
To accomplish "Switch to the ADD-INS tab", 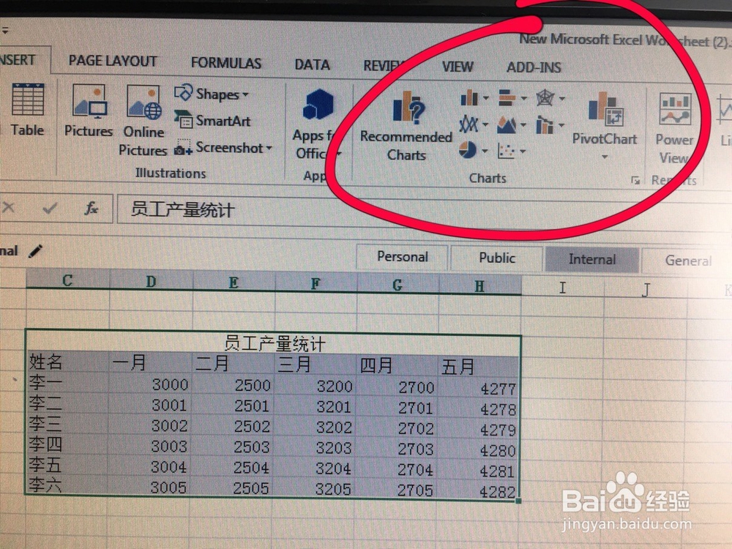I will click(x=534, y=67).
